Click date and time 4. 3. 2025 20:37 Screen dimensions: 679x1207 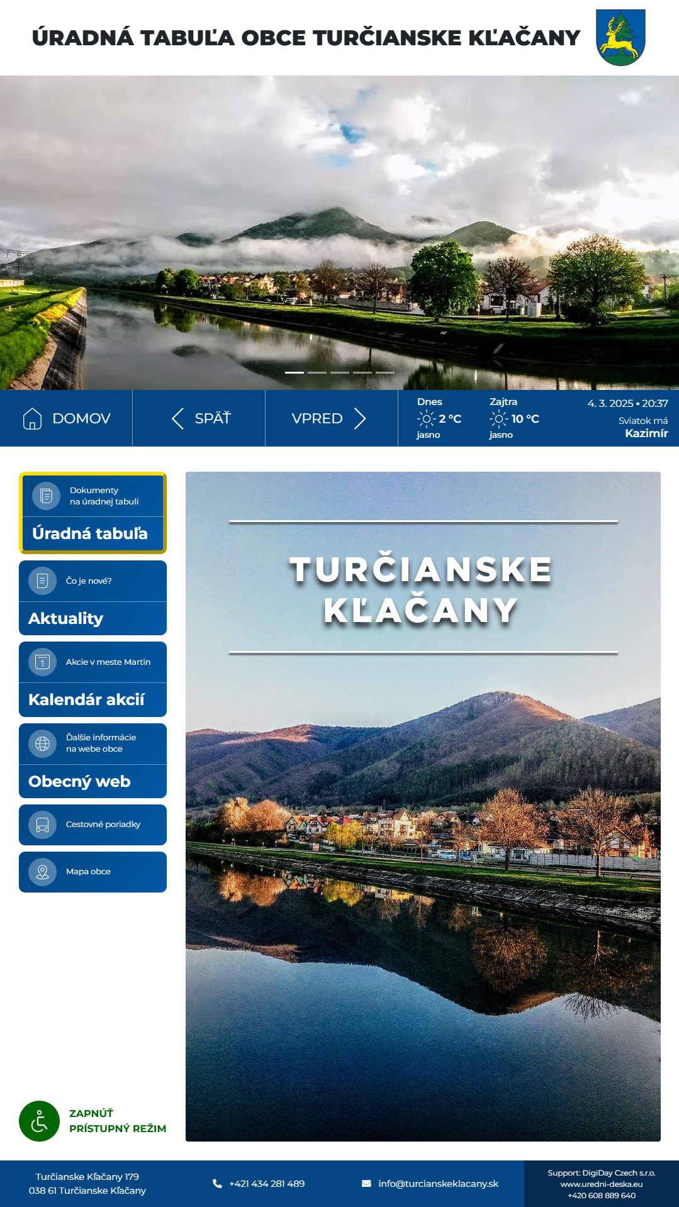coord(627,403)
